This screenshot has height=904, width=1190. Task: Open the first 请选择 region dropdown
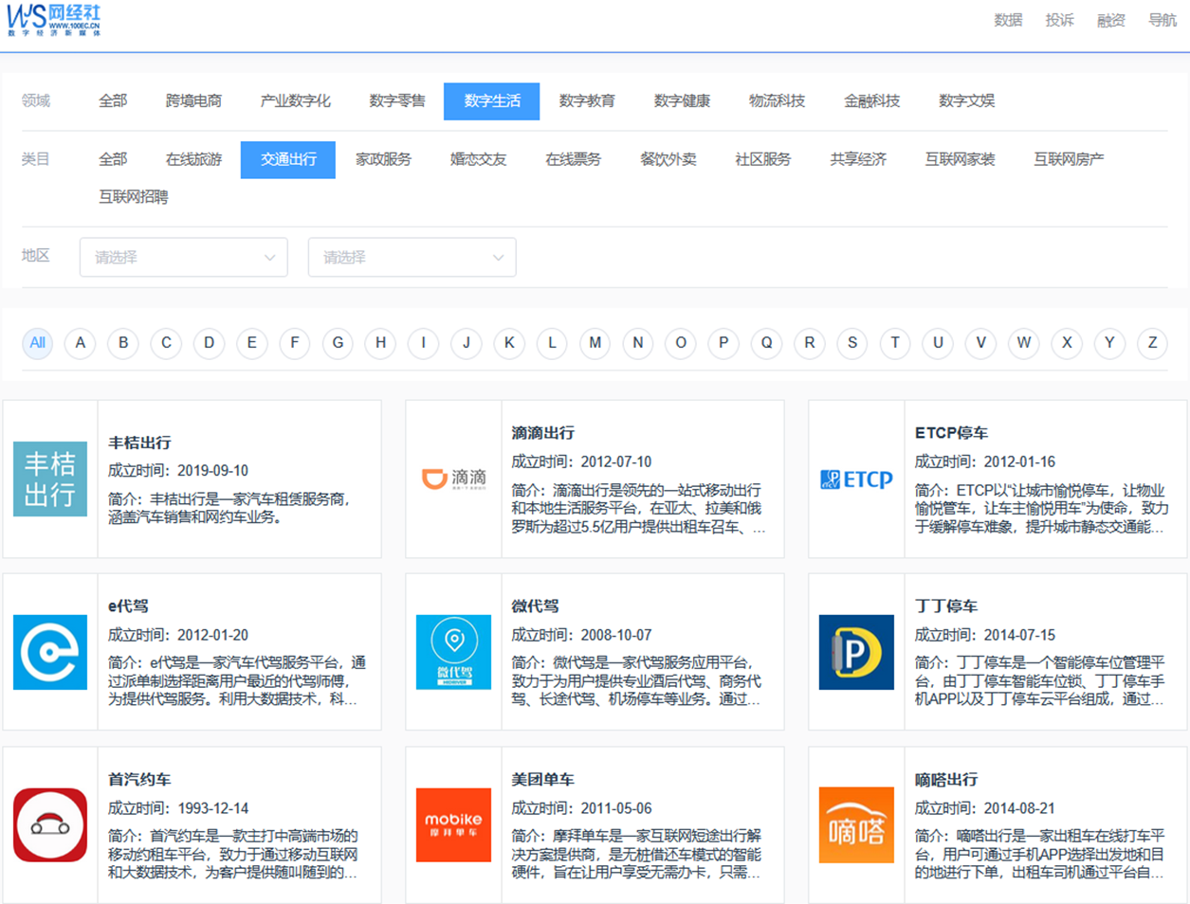pos(183,257)
